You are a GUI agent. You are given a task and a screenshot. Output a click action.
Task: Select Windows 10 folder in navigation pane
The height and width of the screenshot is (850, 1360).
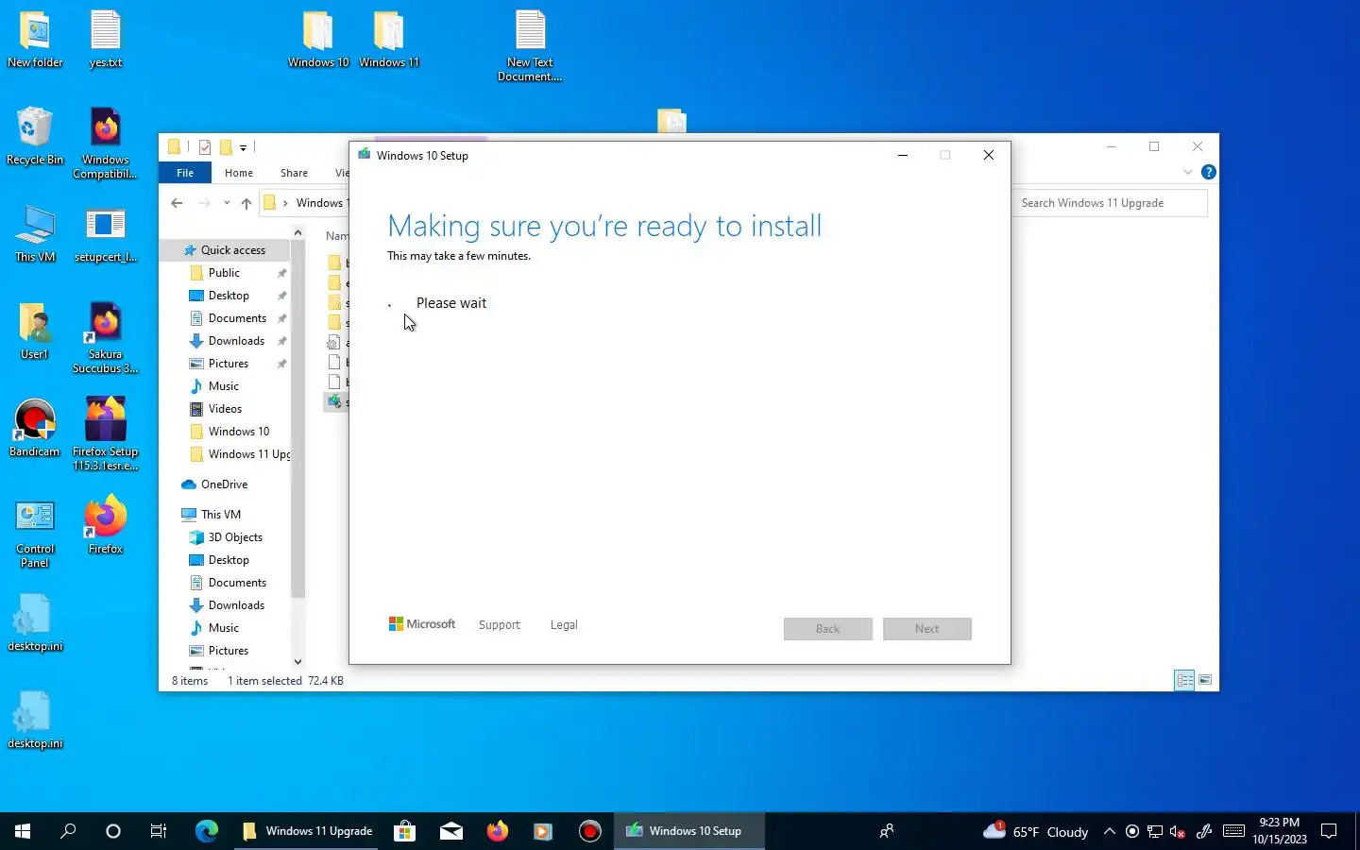(x=238, y=432)
